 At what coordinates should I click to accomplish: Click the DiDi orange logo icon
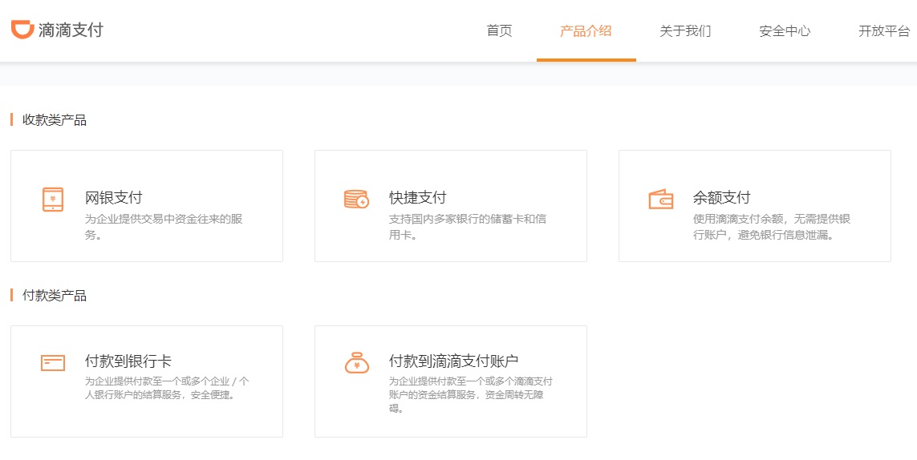click(x=22, y=30)
